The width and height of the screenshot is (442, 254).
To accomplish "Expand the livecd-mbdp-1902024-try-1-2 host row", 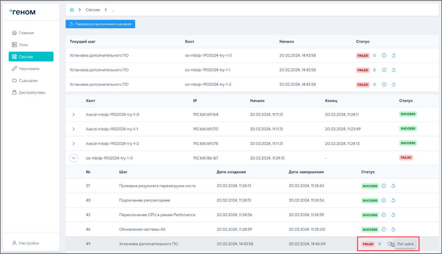I will tap(74, 143).
